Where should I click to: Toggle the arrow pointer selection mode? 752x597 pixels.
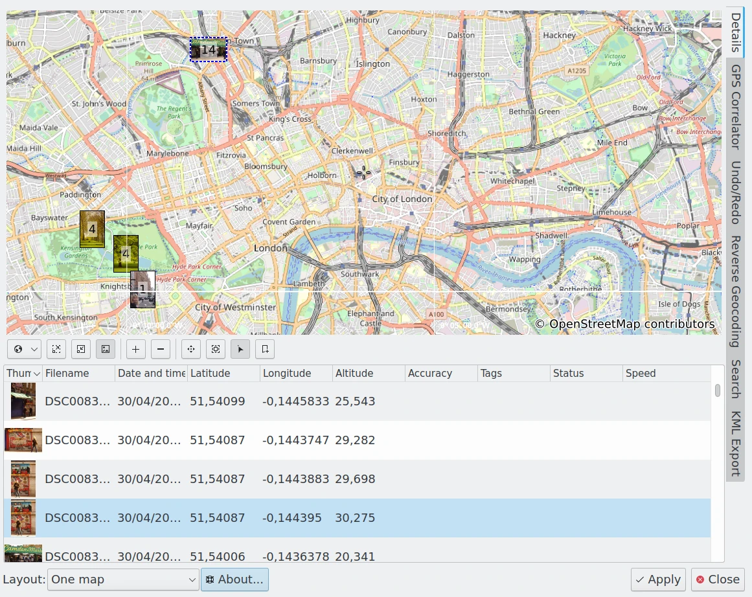tap(240, 350)
